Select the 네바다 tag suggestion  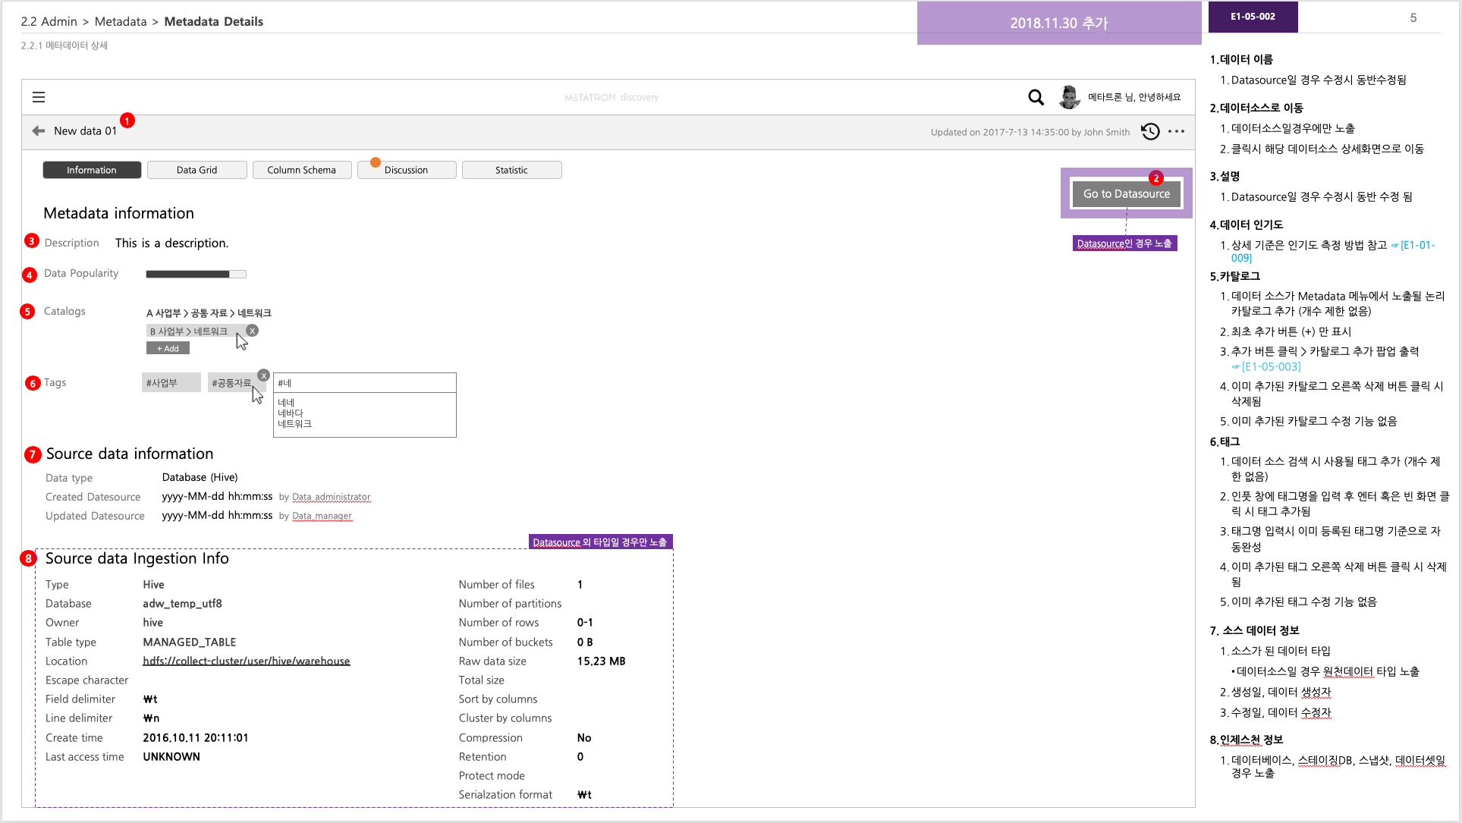(291, 413)
